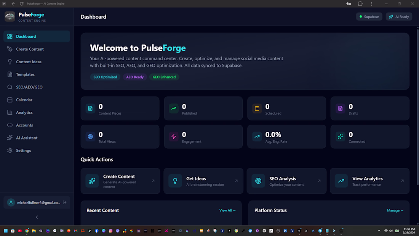This screenshot has height=236, width=419.
Task: Click the 'Recent Content' heading
Action: [x=102, y=210]
